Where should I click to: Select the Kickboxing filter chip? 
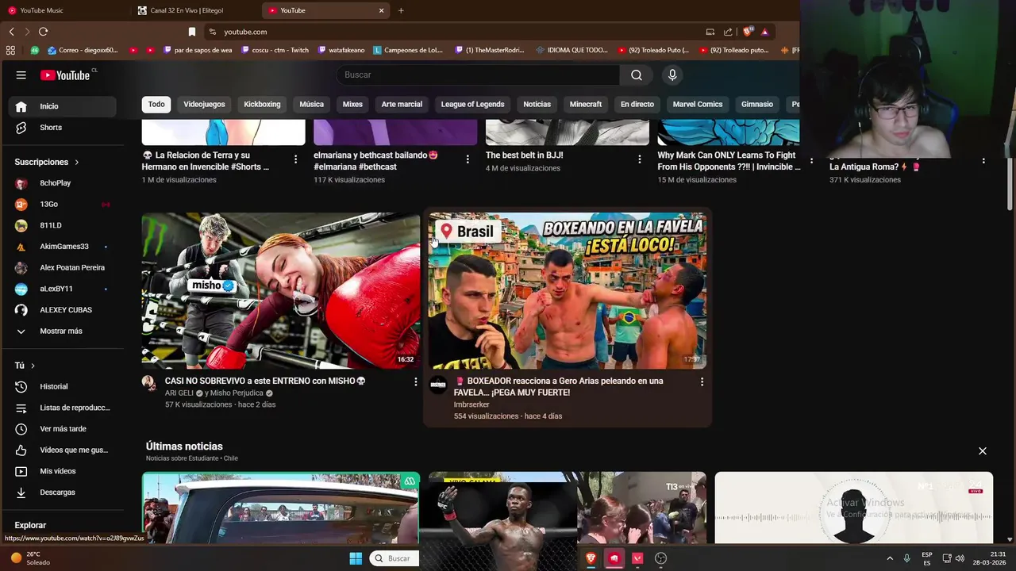pos(262,104)
